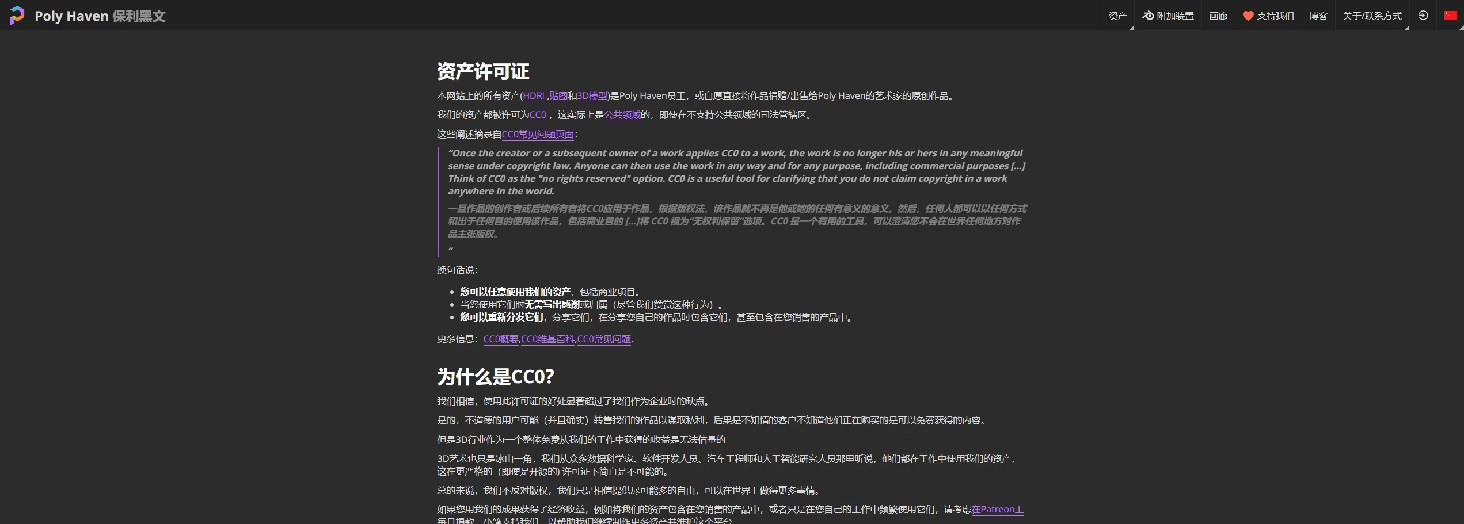Click the Poly Haven logo icon

click(17, 16)
